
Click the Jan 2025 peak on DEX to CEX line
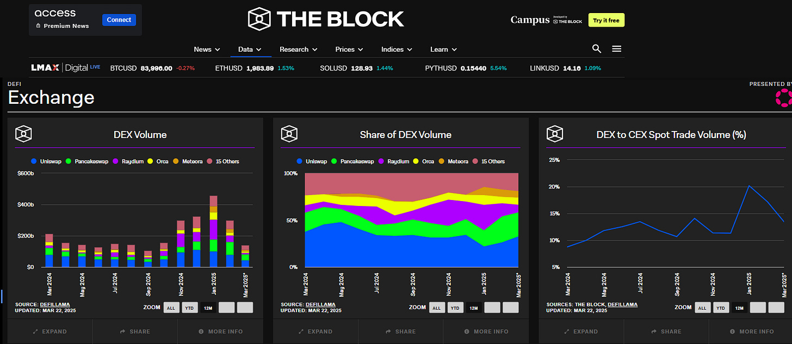pos(749,186)
